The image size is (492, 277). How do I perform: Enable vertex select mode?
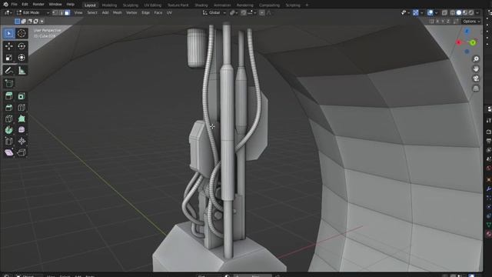[x=55, y=13]
